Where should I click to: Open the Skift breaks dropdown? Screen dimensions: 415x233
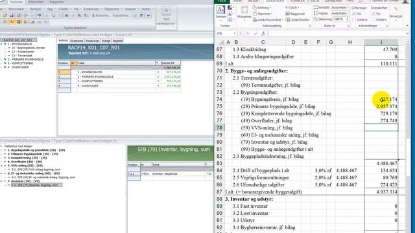point(292,8)
